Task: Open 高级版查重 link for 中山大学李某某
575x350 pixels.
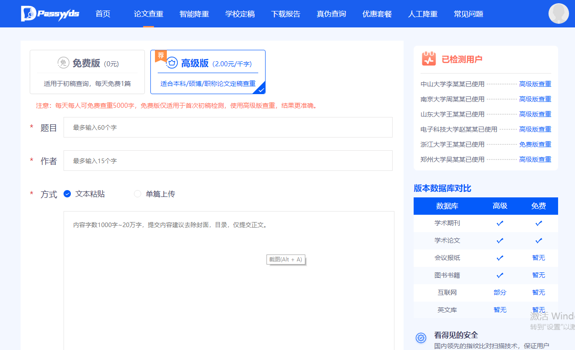Action: (x=535, y=84)
